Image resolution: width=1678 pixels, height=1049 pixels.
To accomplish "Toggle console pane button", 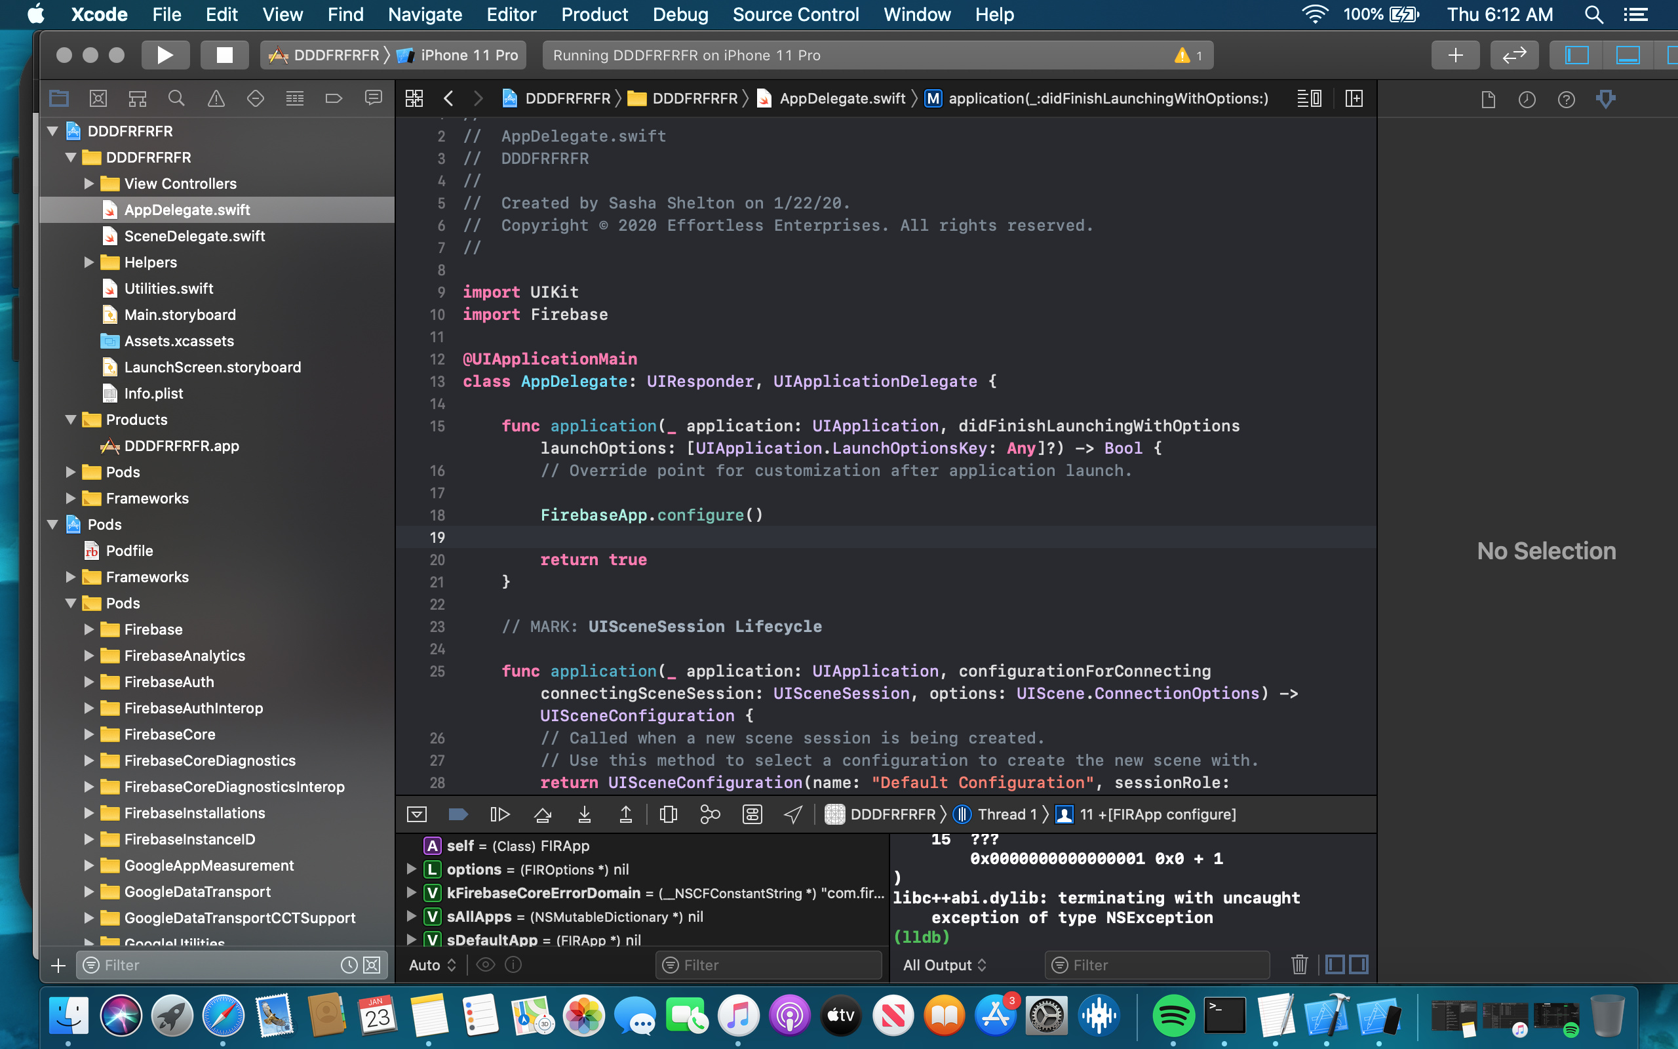I will (x=1359, y=964).
